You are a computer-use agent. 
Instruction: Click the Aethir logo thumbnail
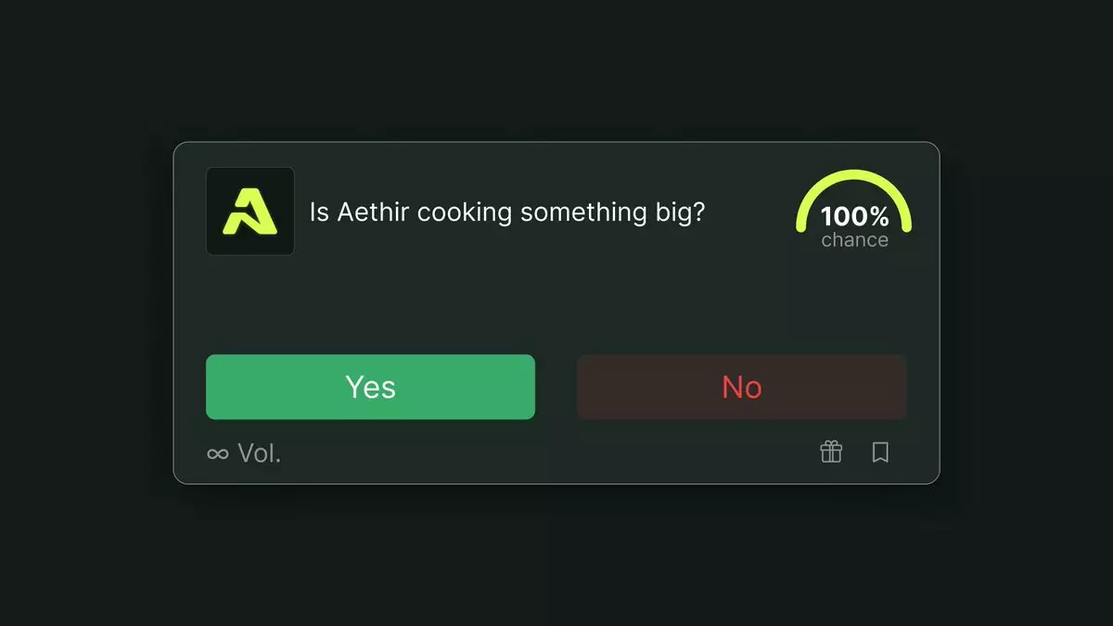click(x=249, y=211)
